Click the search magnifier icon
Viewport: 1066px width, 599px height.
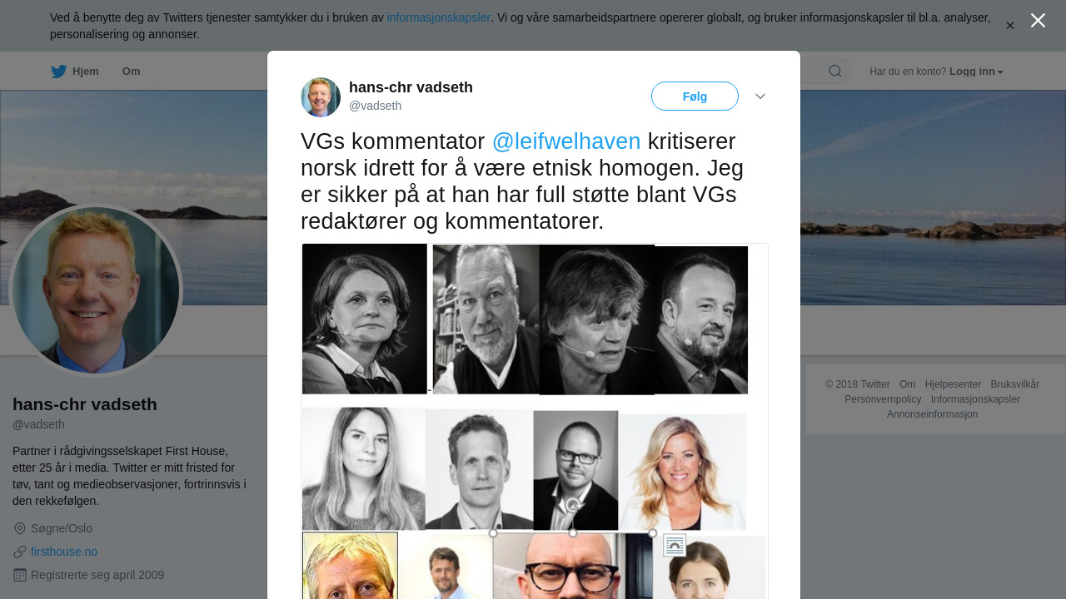pos(834,71)
